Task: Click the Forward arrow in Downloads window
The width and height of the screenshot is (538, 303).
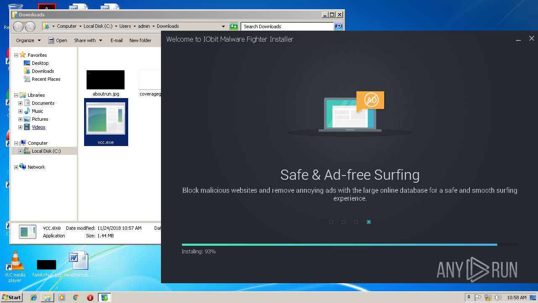Action: (30, 27)
